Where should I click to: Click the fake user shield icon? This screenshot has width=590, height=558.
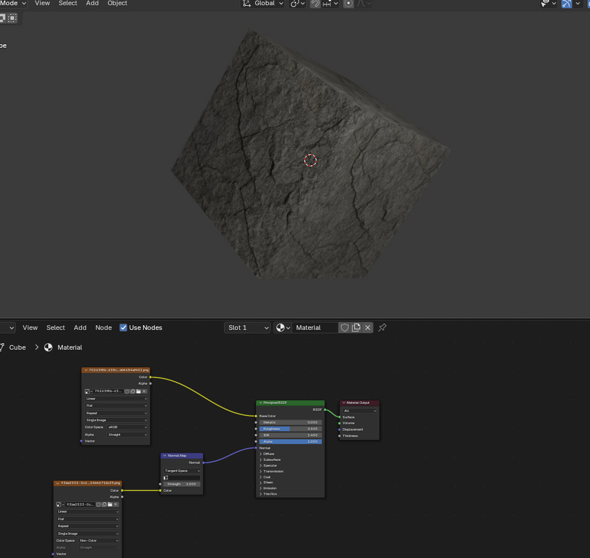click(344, 328)
